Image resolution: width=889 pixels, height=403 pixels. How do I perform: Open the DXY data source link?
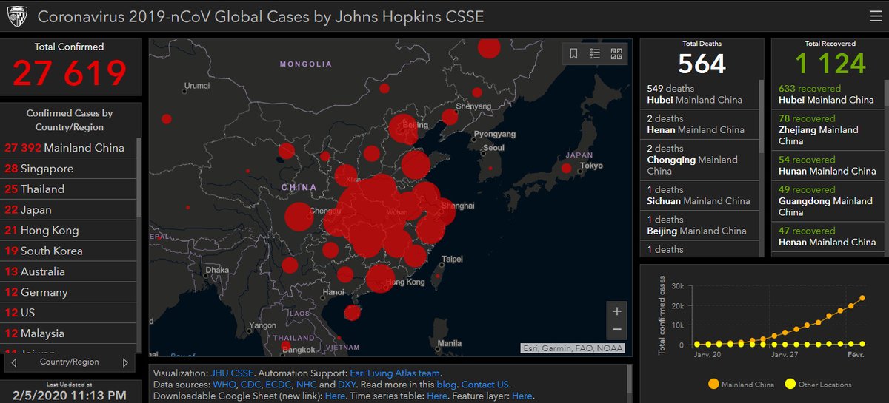(347, 385)
